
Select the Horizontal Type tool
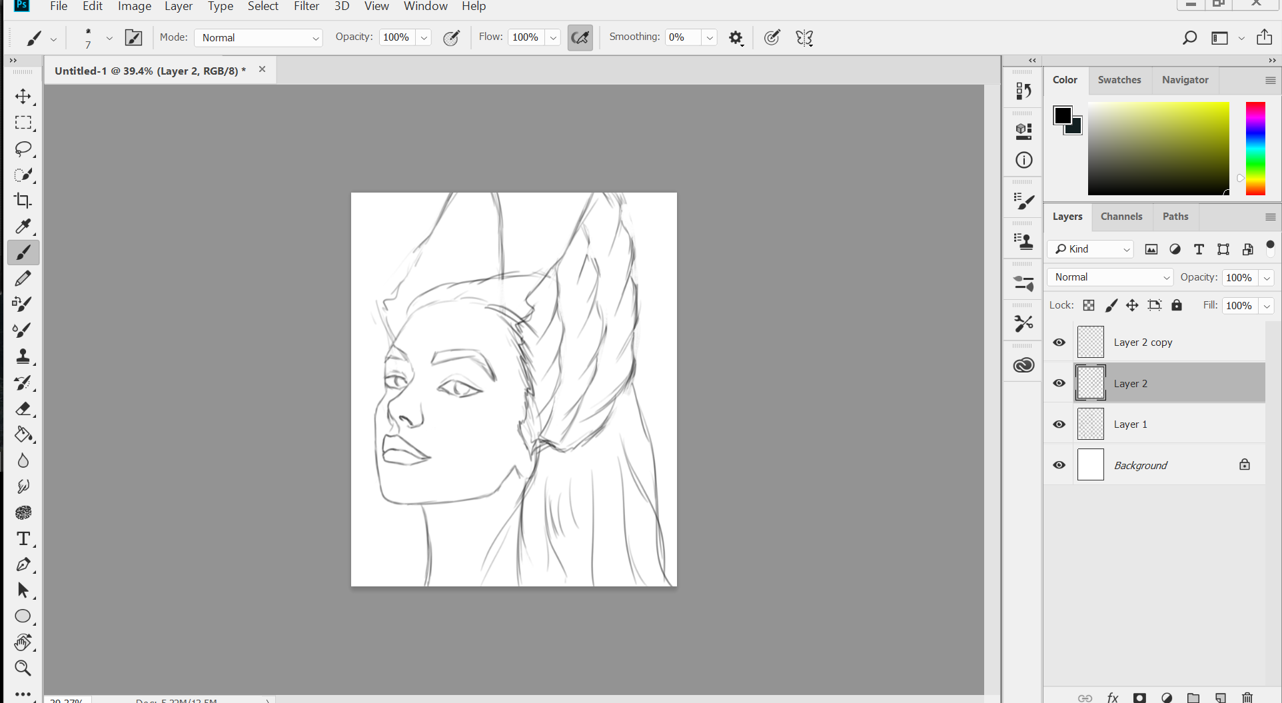tap(23, 538)
